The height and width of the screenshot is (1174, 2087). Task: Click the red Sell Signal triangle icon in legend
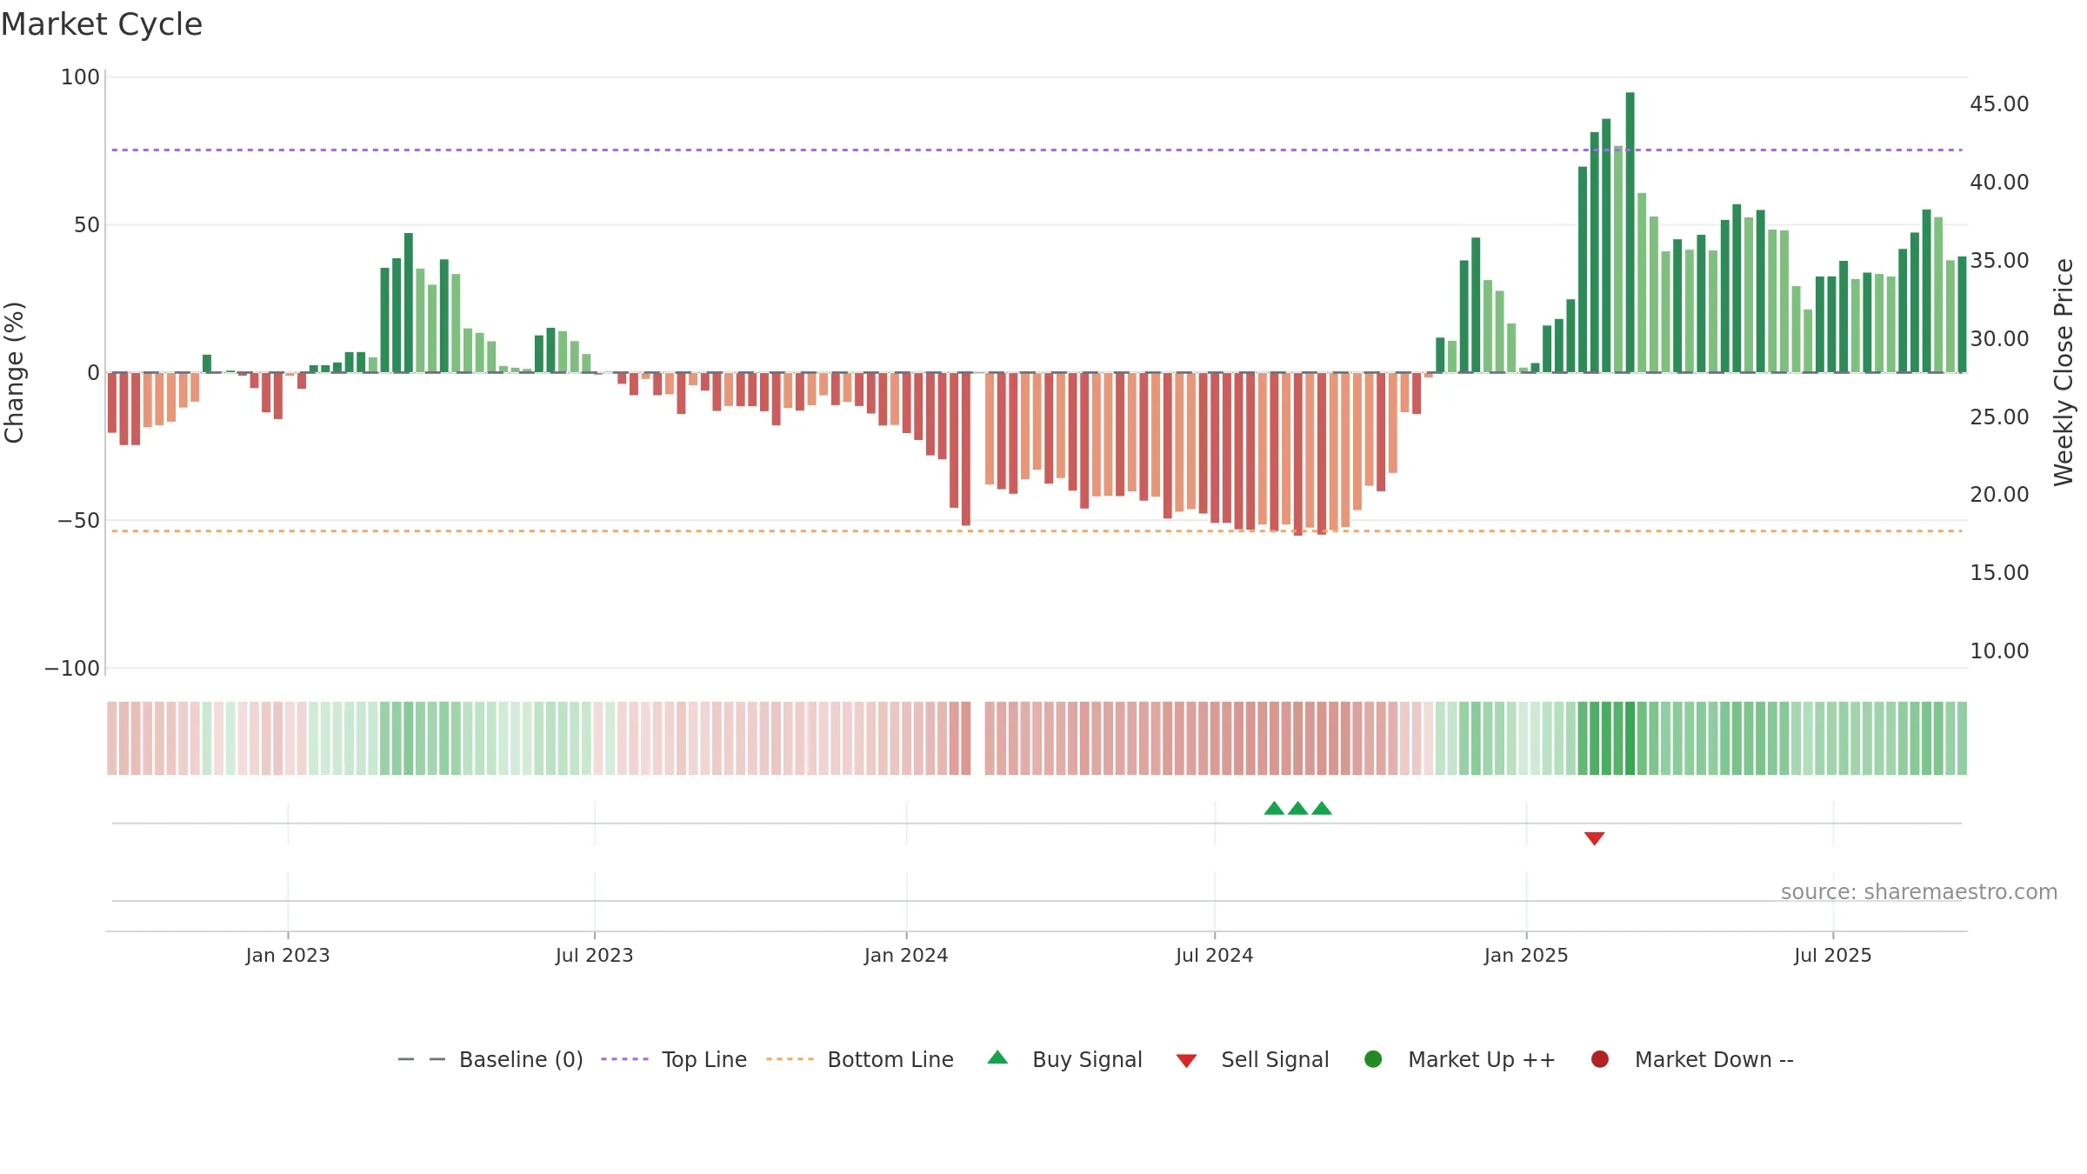tap(1186, 1061)
